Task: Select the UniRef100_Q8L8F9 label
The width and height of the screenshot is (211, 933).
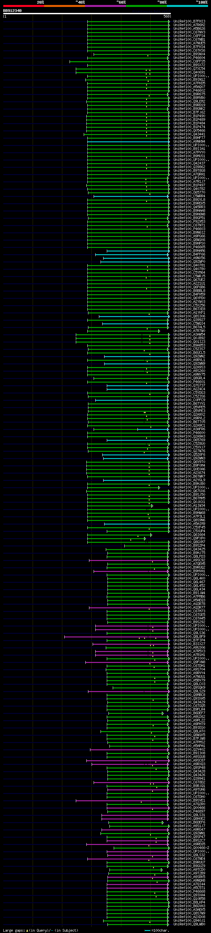Action: [189, 637]
